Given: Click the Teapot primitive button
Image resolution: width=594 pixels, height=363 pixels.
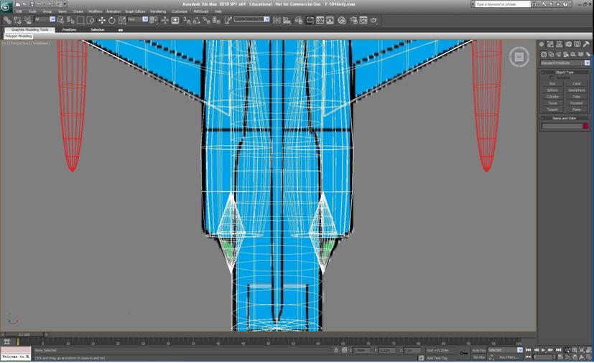Looking at the screenshot, I should tap(552, 109).
